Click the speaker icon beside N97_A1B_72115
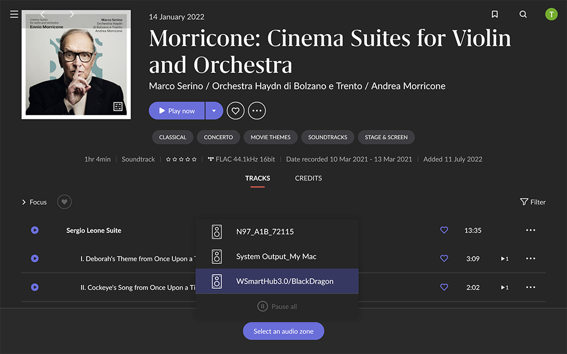 tap(217, 232)
